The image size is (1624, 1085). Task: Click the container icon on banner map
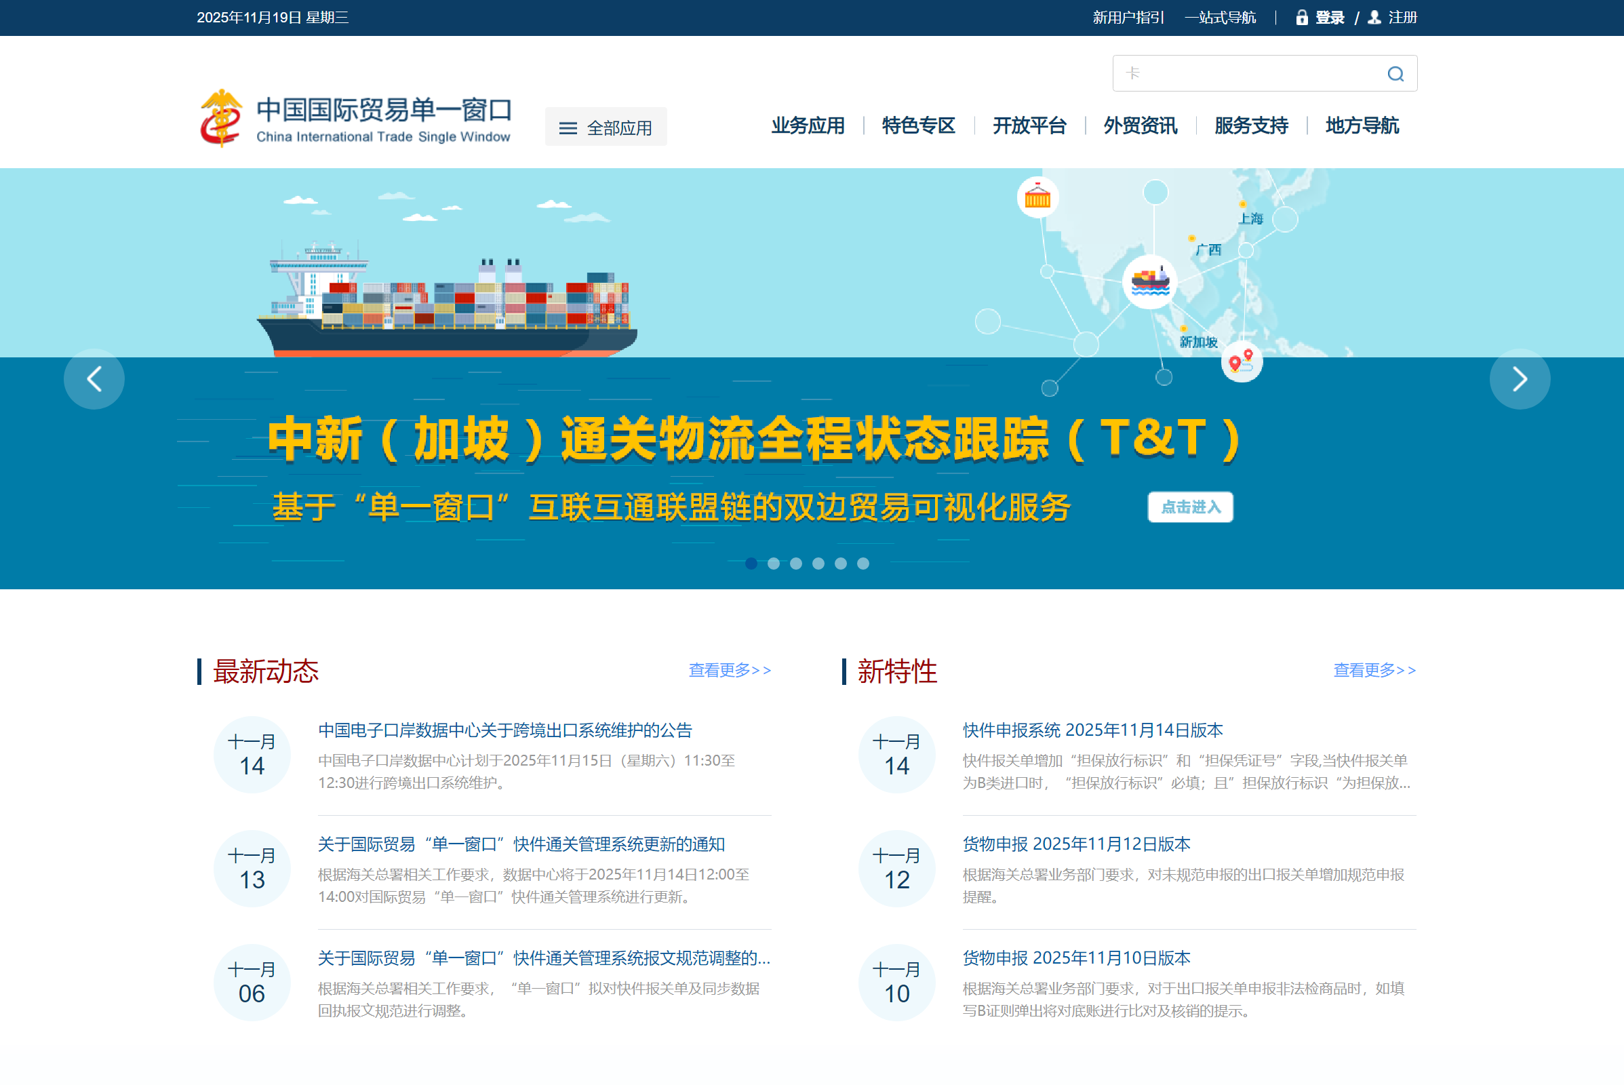1037,198
